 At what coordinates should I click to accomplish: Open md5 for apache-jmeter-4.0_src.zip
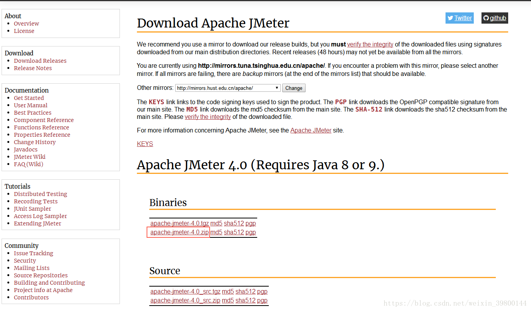(x=228, y=301)
